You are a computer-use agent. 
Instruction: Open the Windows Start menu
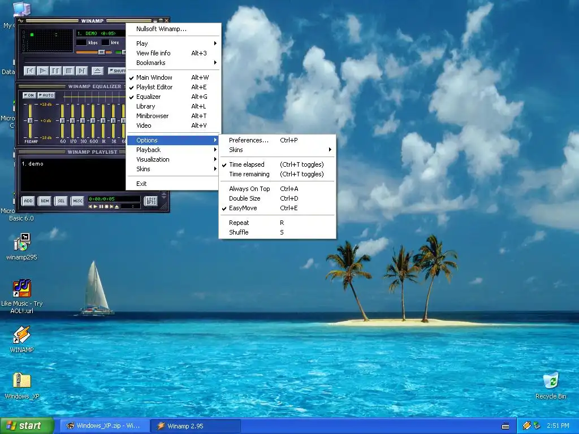coord(27,426)
